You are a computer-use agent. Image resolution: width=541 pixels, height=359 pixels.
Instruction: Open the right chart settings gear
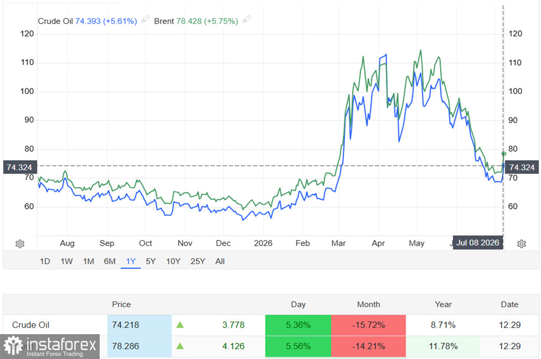[x=521, y=244]
